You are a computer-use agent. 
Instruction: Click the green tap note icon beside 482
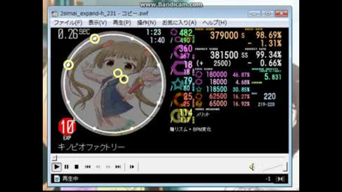point(174,32)
